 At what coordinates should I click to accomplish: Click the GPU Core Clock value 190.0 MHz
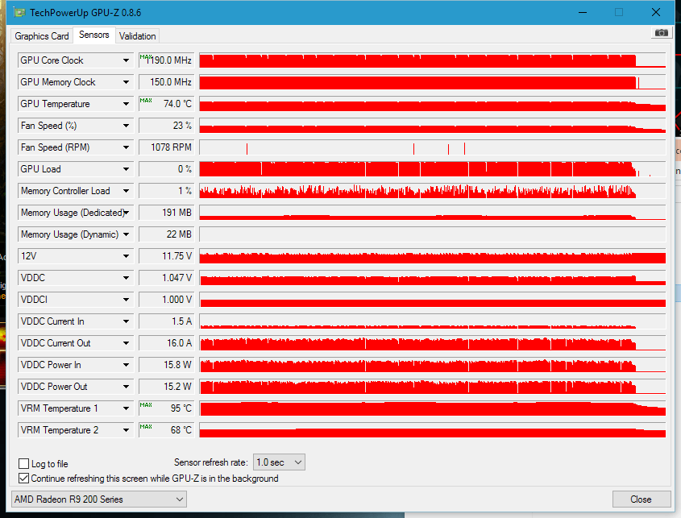click(166, 60)
